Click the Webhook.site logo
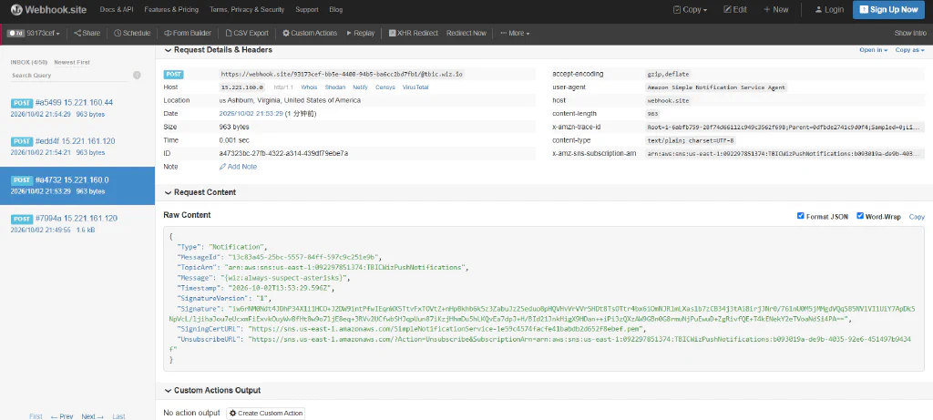The image size is (933, 420). [48, 9]
